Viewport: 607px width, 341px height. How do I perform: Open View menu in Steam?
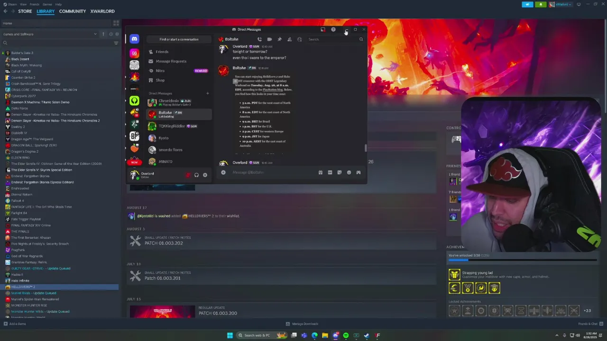[x=23, y=4]
